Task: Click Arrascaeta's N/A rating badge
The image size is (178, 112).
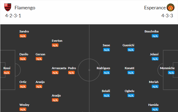Action: 55,73
